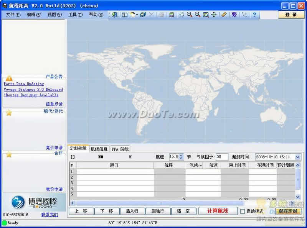Click the zoom out magnifier icon
The width and height of the screenshot is (307, 228).
click(x=198, y=15)
